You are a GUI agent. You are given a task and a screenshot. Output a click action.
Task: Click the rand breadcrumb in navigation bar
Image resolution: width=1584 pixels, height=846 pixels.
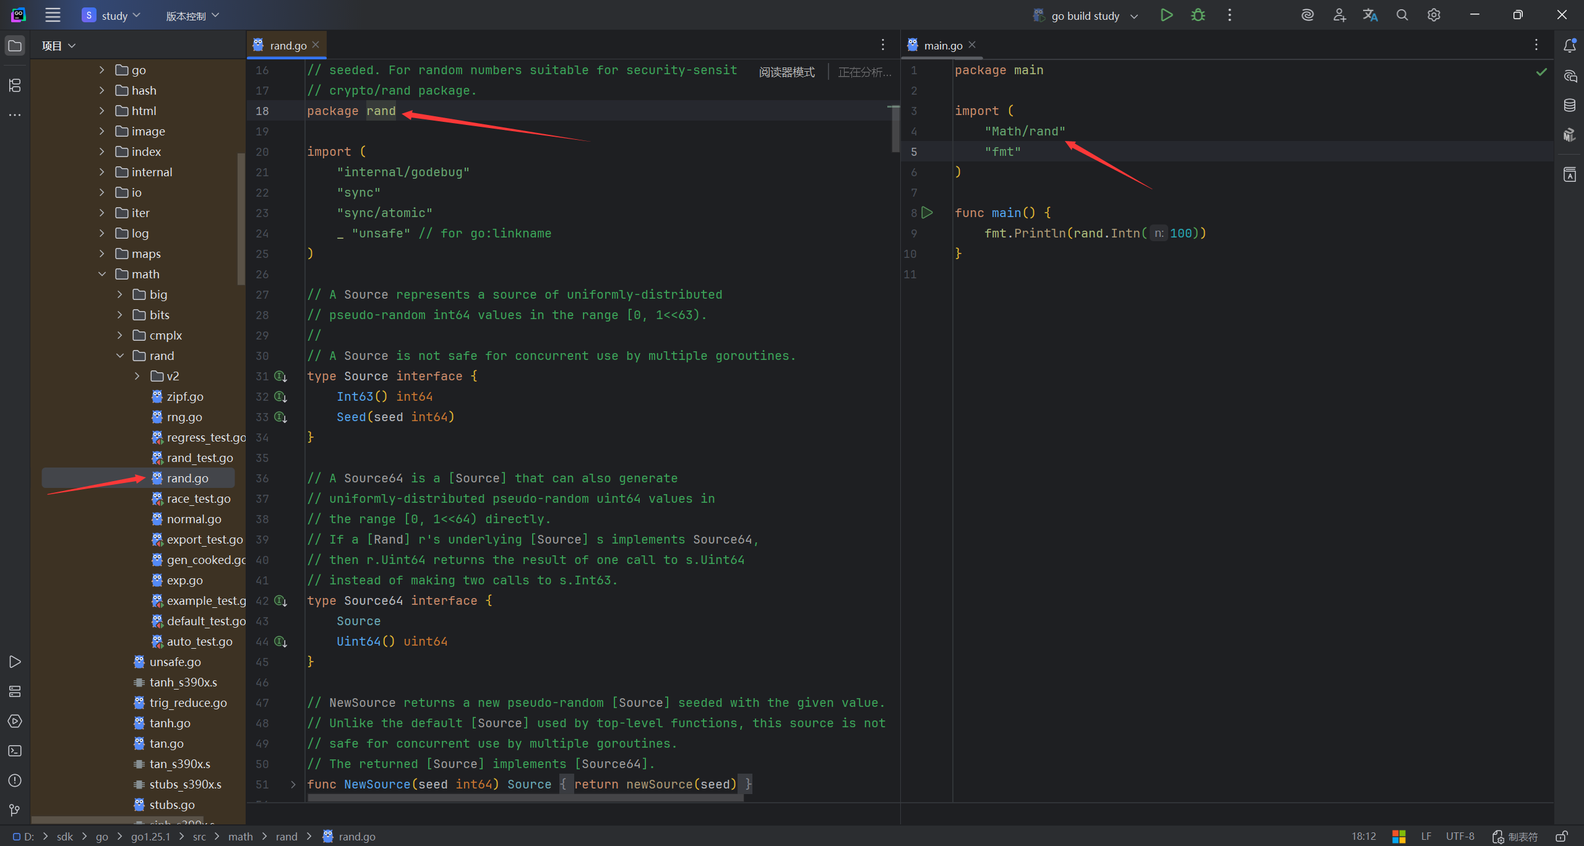(x=286, y=837)
